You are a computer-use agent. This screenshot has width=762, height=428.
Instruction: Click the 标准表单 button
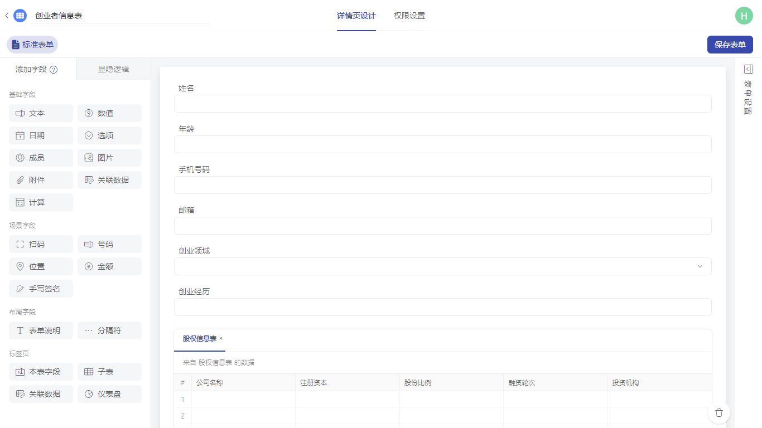pyautogui.click(x=32, y=45)
